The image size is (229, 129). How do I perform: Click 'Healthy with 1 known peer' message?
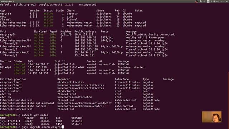pos(145,37)
